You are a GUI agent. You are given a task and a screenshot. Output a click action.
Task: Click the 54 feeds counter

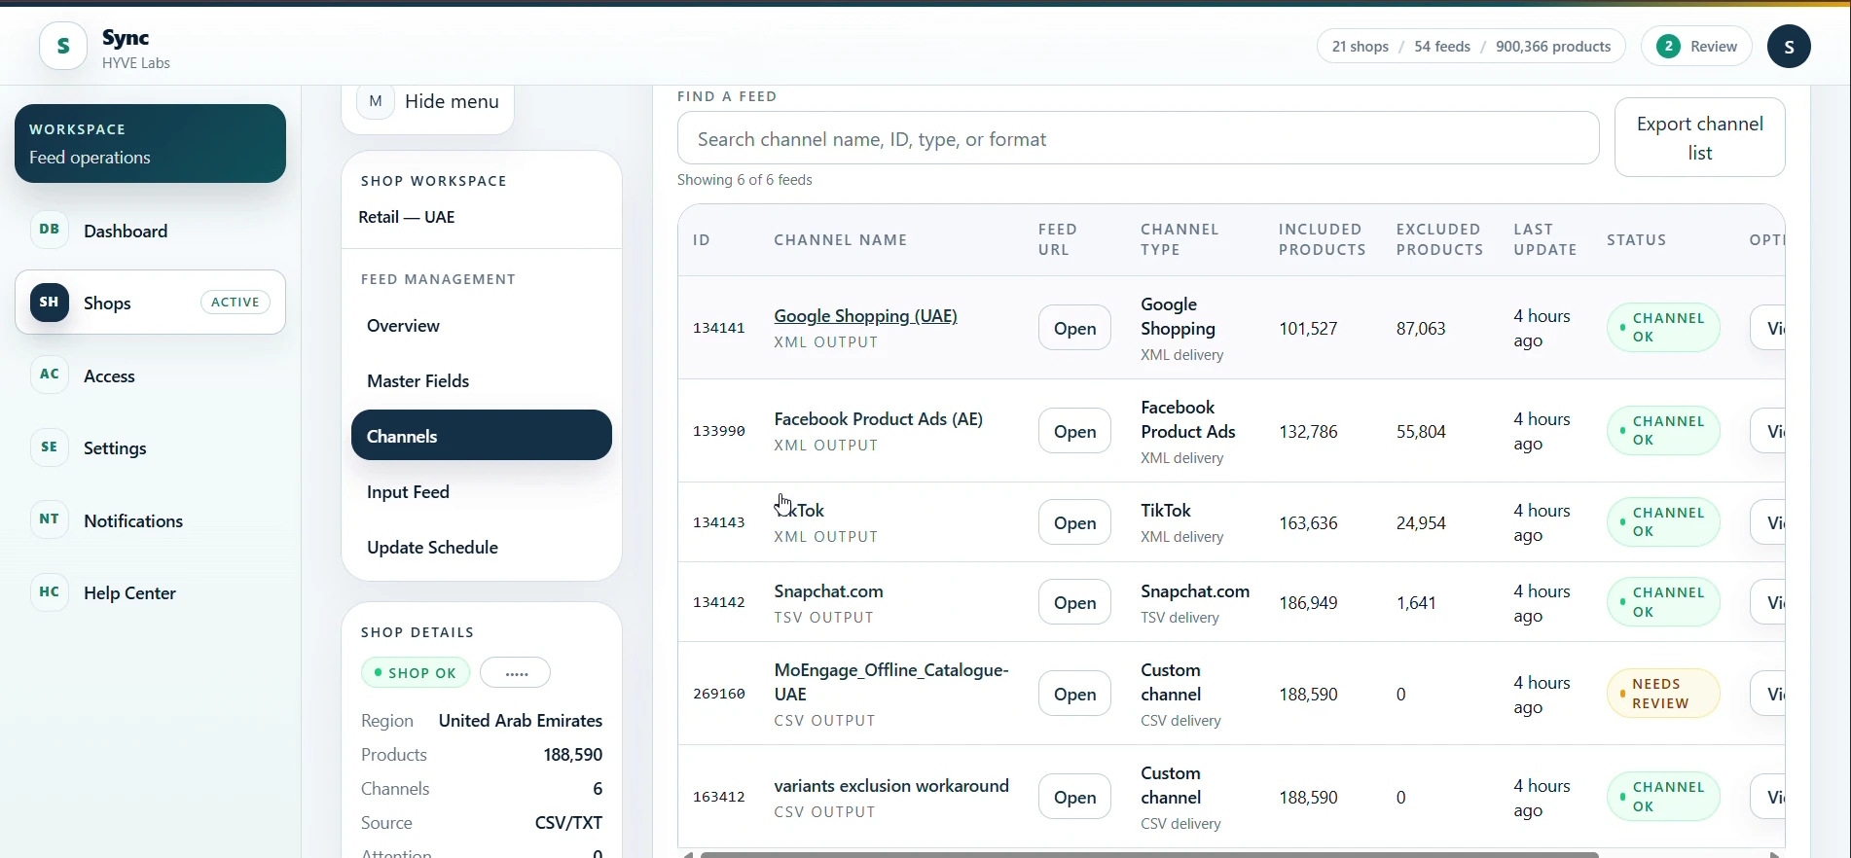tap(1441, 47)
